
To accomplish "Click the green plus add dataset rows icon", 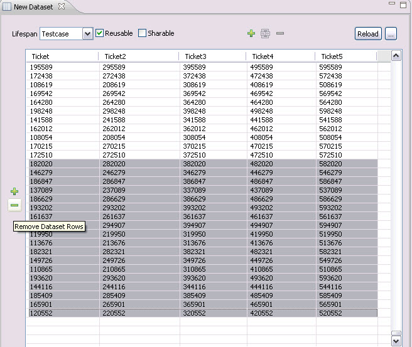I will pos(14,191).
